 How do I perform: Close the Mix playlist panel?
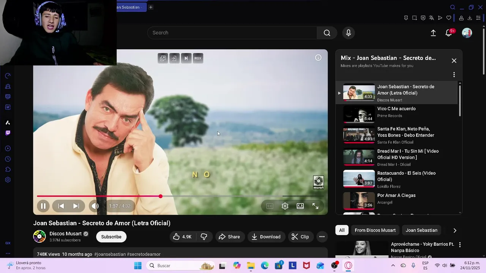coord(454,61)
